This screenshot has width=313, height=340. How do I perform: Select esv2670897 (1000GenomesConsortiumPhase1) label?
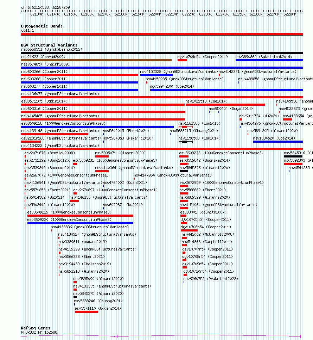(116, 190)
